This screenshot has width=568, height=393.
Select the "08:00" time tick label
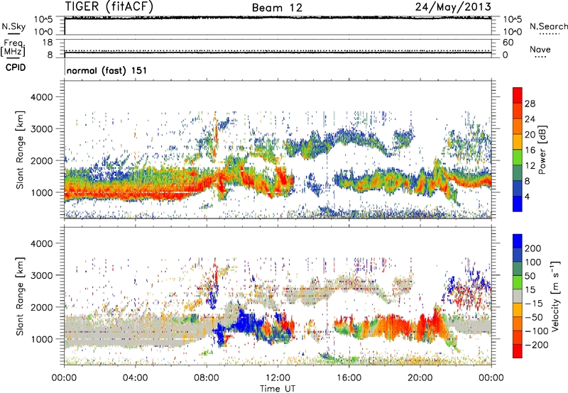[x=207, y=378]
